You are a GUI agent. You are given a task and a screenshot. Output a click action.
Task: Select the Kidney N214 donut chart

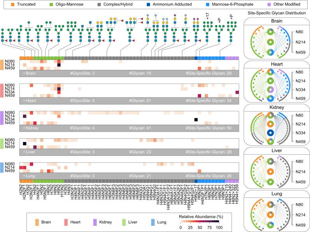[270, 124]
